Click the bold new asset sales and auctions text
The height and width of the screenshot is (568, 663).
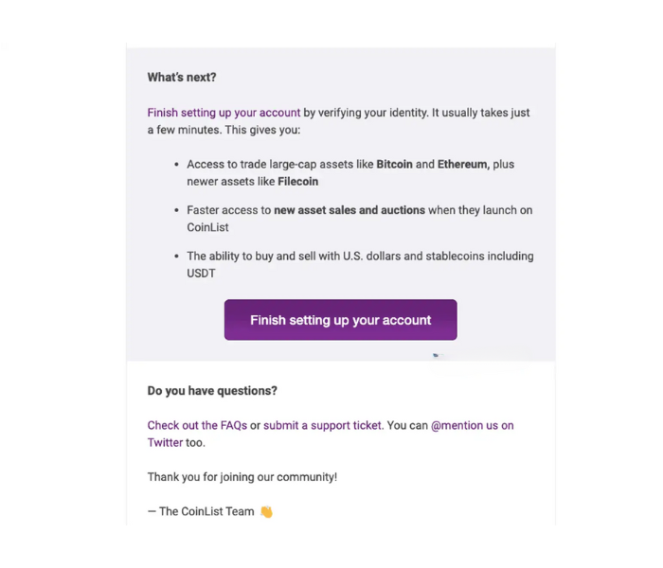point(349,210)
